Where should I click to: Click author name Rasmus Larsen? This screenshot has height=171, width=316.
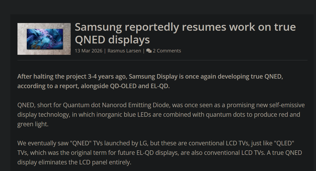[x=124, y=51]
